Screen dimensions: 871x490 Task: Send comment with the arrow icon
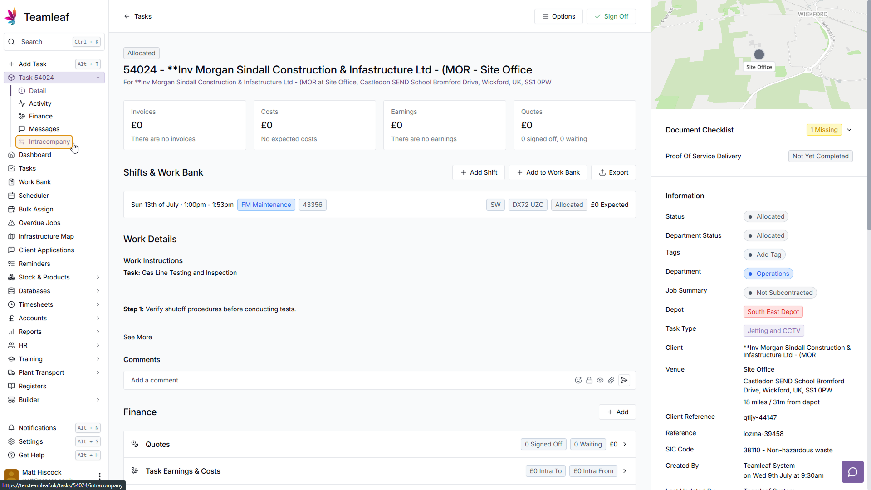tap(624, 380)
